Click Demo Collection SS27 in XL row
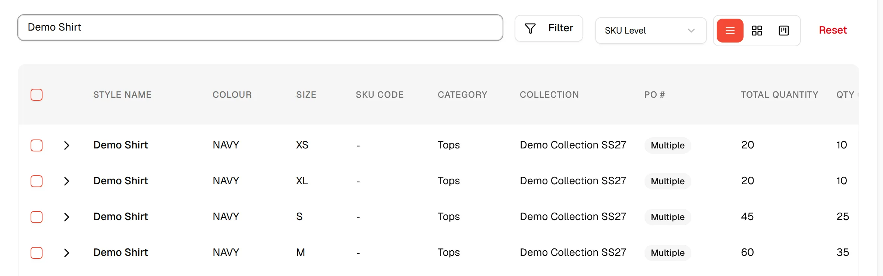The image size is (883, 276). 573,181
